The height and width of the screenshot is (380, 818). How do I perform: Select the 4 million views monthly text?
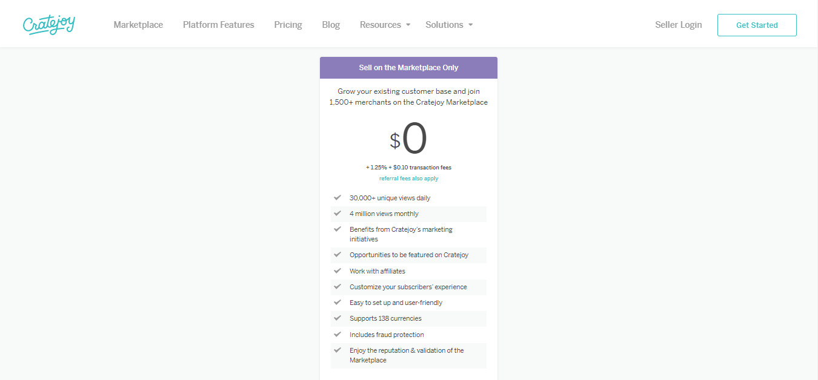point(384,214)
